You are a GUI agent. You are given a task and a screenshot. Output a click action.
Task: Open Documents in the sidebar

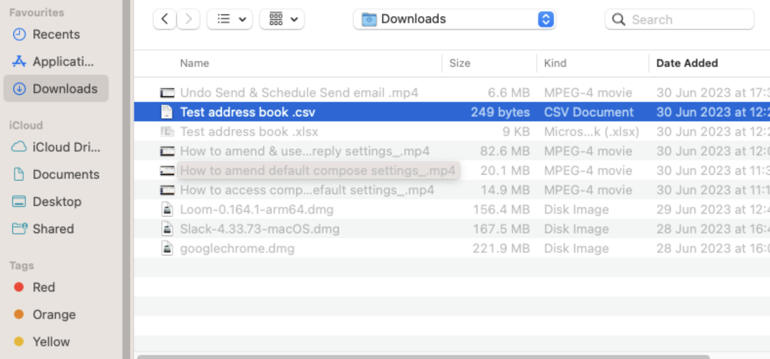pos(66,174)
